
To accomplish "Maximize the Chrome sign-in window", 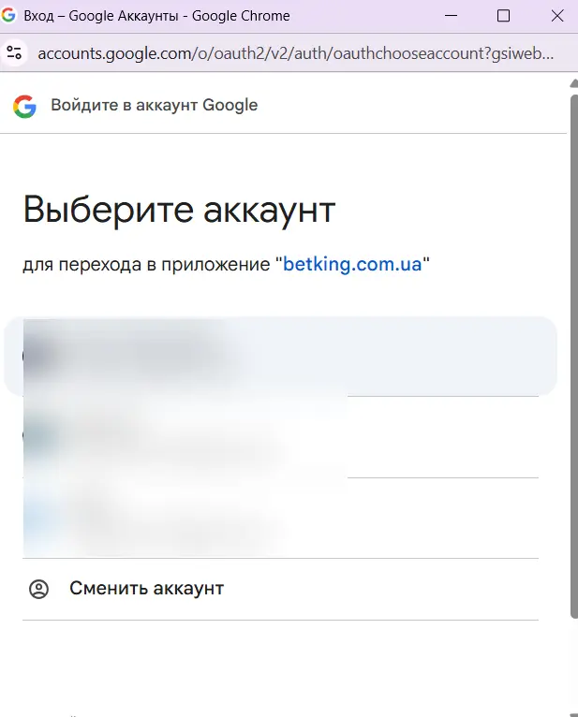I will coord(503,16).
